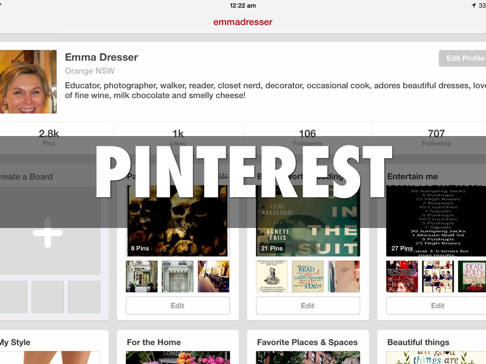Tap the plus icon to create a board
The width and height of the screenshot is (486, 364).
pos(47,233)
